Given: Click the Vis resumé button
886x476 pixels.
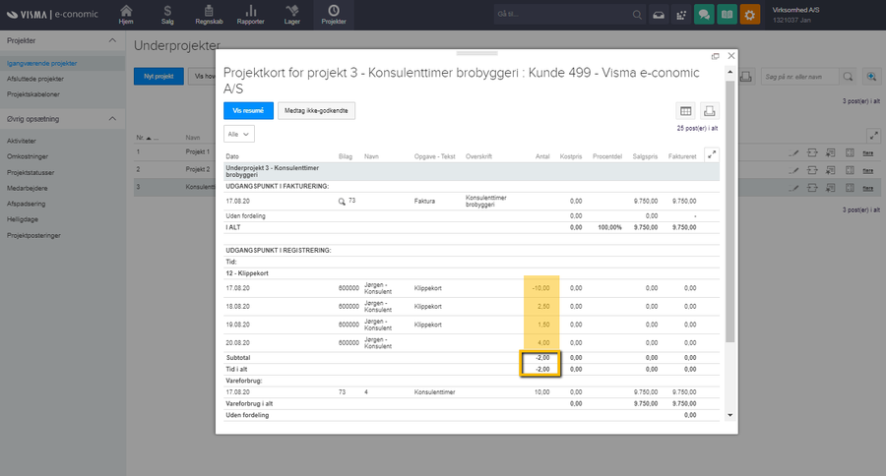Looking at the screenshot, I should [x=247, y=110].
